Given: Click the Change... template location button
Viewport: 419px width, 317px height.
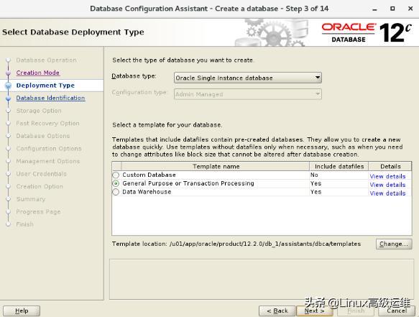Looking at the screenshot, I should click(x=394, y=244).
